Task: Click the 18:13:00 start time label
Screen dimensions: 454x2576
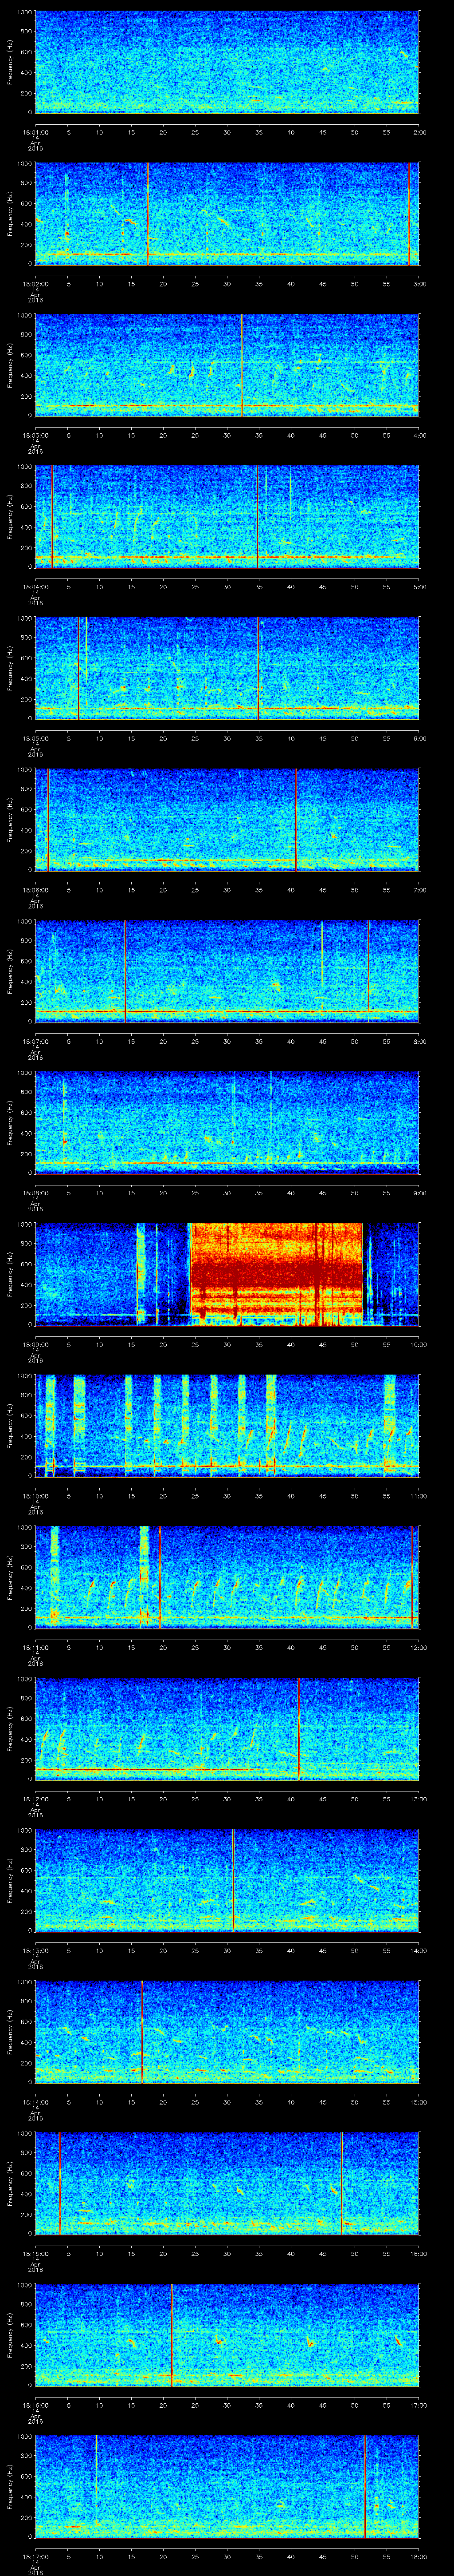Action: pos(35,1950)
